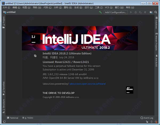Click the 'THE DRIVE TO DEVELOP' slogan
The image size is (160, 125).
[58, 93]
